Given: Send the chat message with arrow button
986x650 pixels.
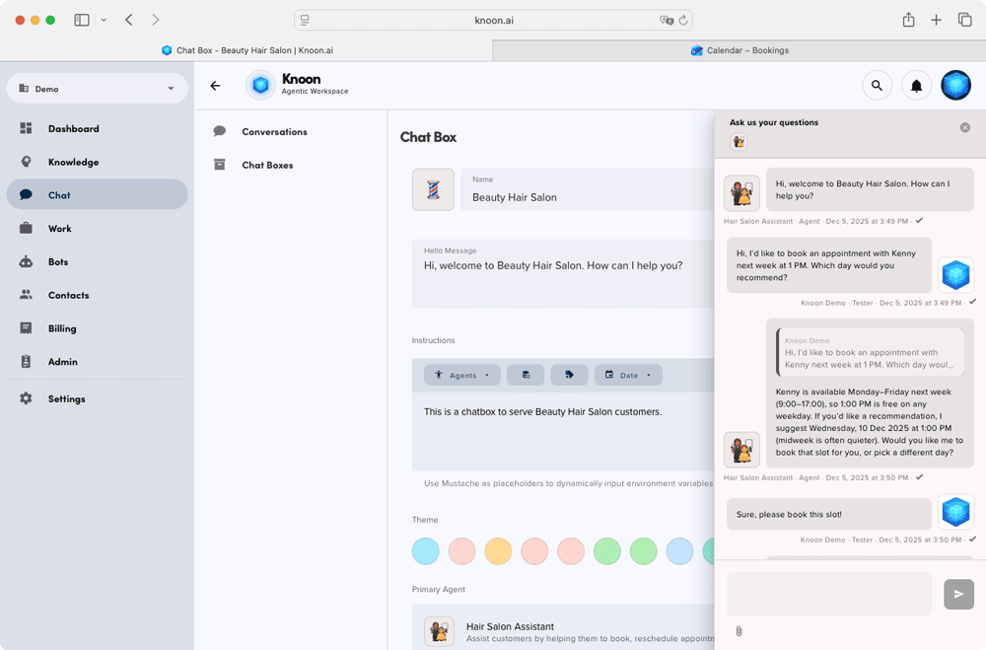Looking at the screenshot, I should 958,594.
